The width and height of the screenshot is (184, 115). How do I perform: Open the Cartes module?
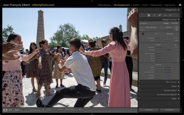click(x=136, y=5)
